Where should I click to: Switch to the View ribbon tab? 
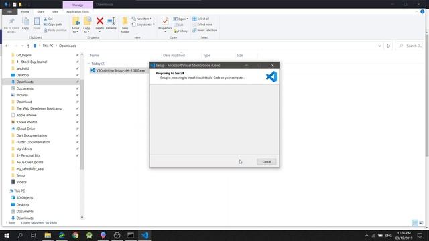tap(55, 12)
